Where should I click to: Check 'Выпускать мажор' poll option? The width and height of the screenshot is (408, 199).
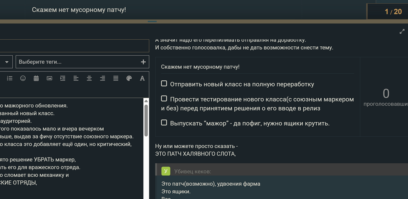tap(164, 123)
